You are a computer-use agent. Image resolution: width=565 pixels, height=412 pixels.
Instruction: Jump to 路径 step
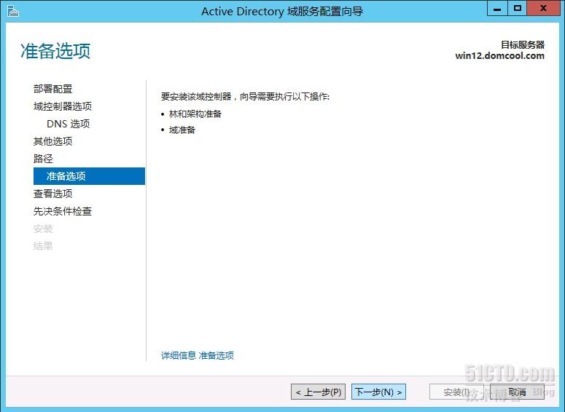[43, 159]
